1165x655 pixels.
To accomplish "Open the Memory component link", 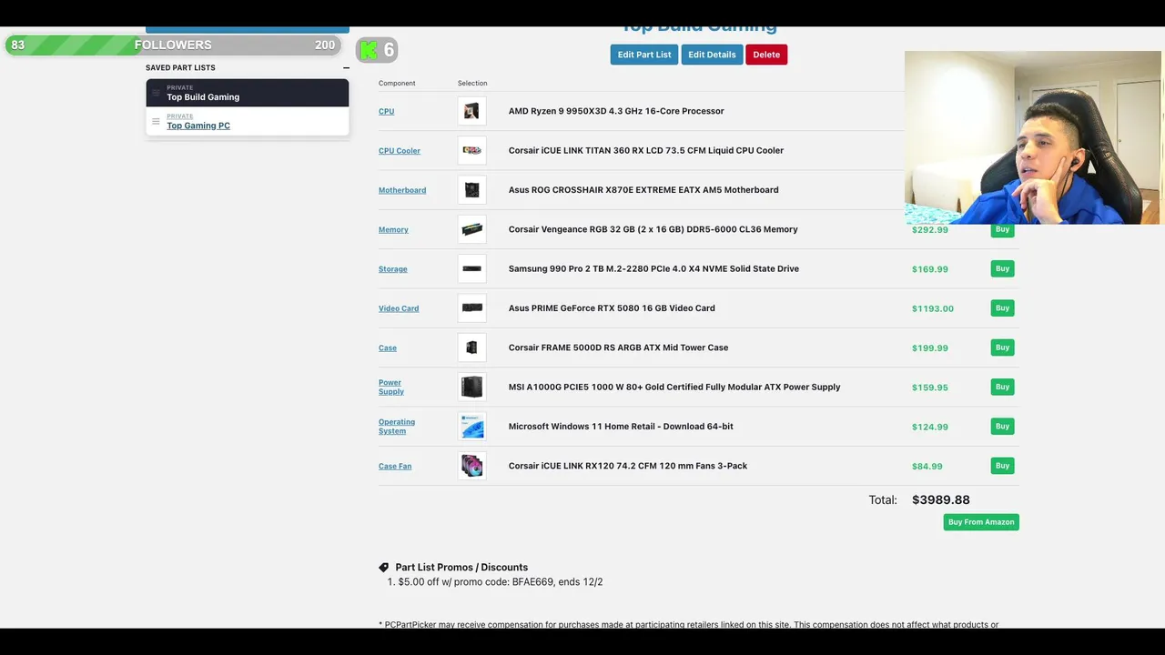I will point(393,229).
